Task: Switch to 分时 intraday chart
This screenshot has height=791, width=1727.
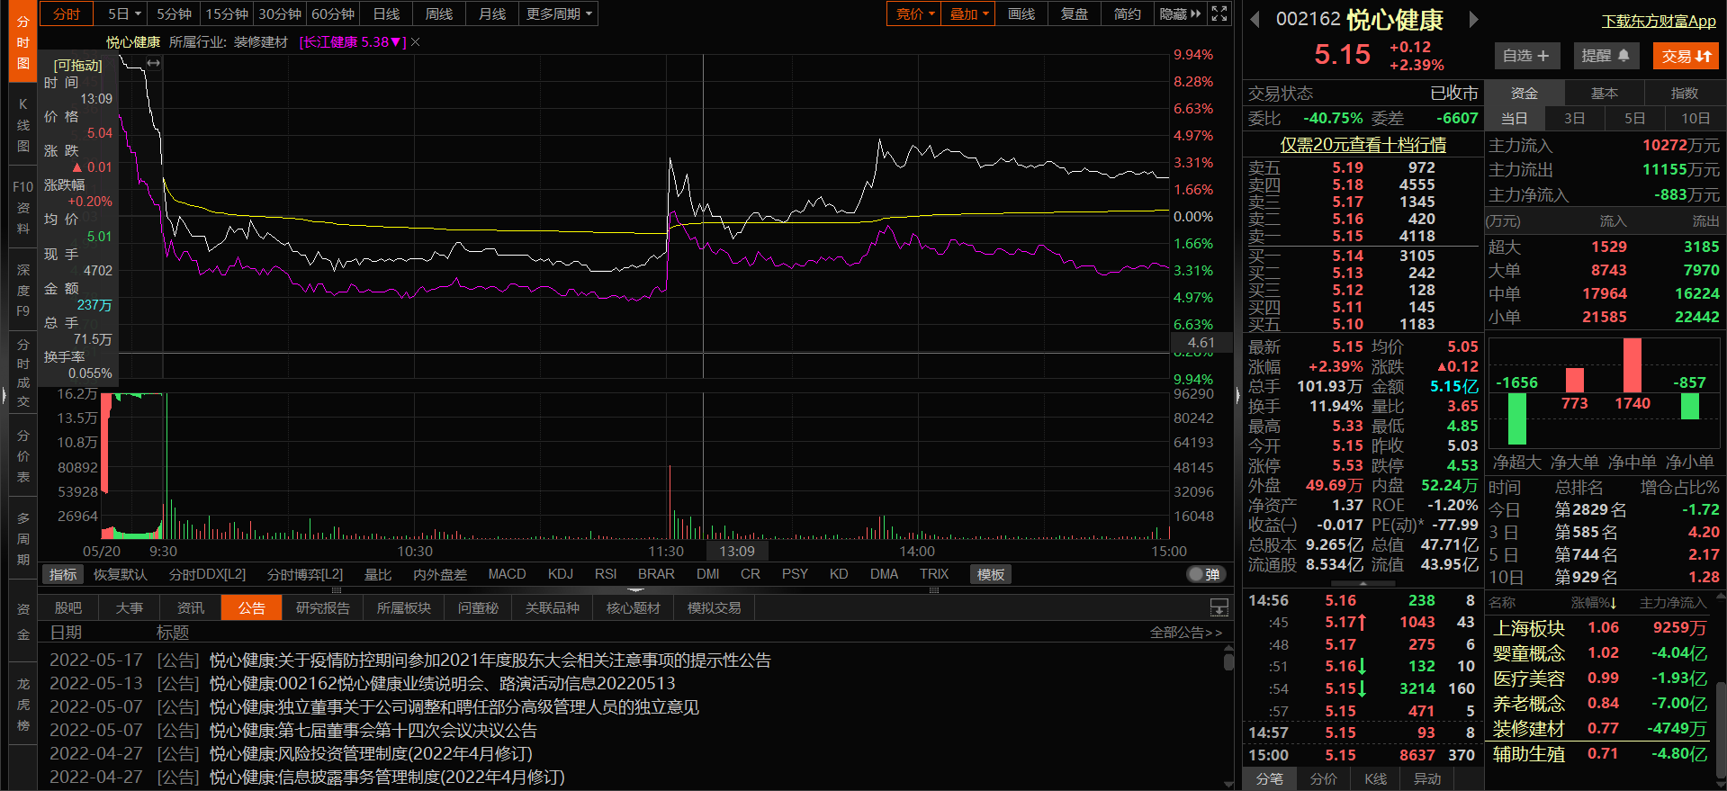Action: pyautogui.click(x=67, y=13)
